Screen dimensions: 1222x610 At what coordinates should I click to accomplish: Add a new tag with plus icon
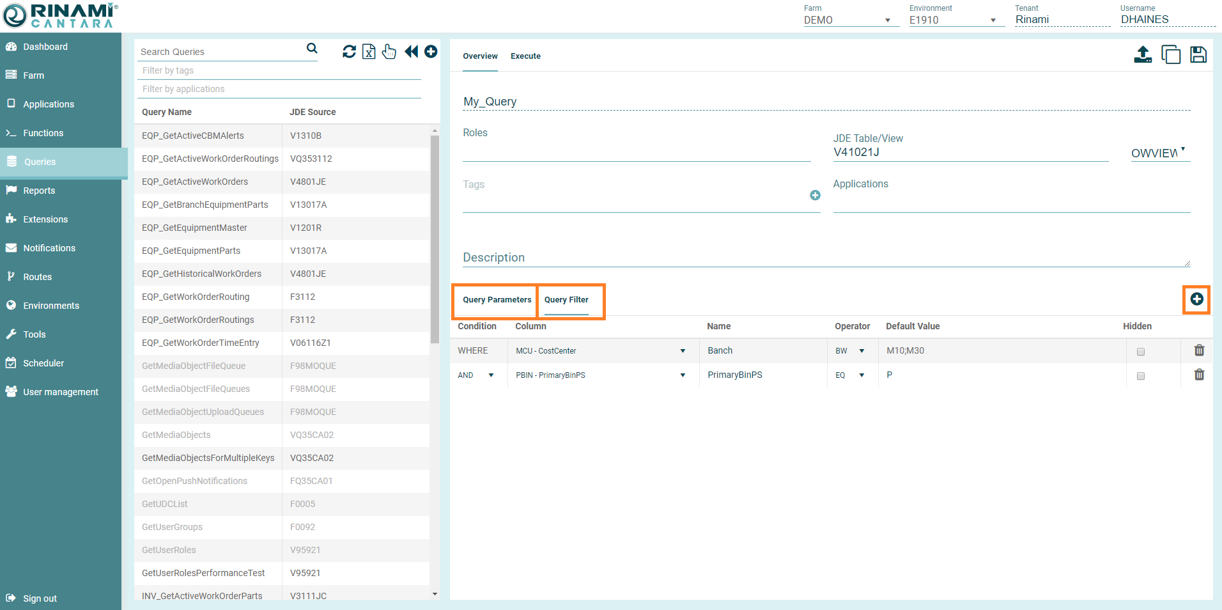click(815, 196)
